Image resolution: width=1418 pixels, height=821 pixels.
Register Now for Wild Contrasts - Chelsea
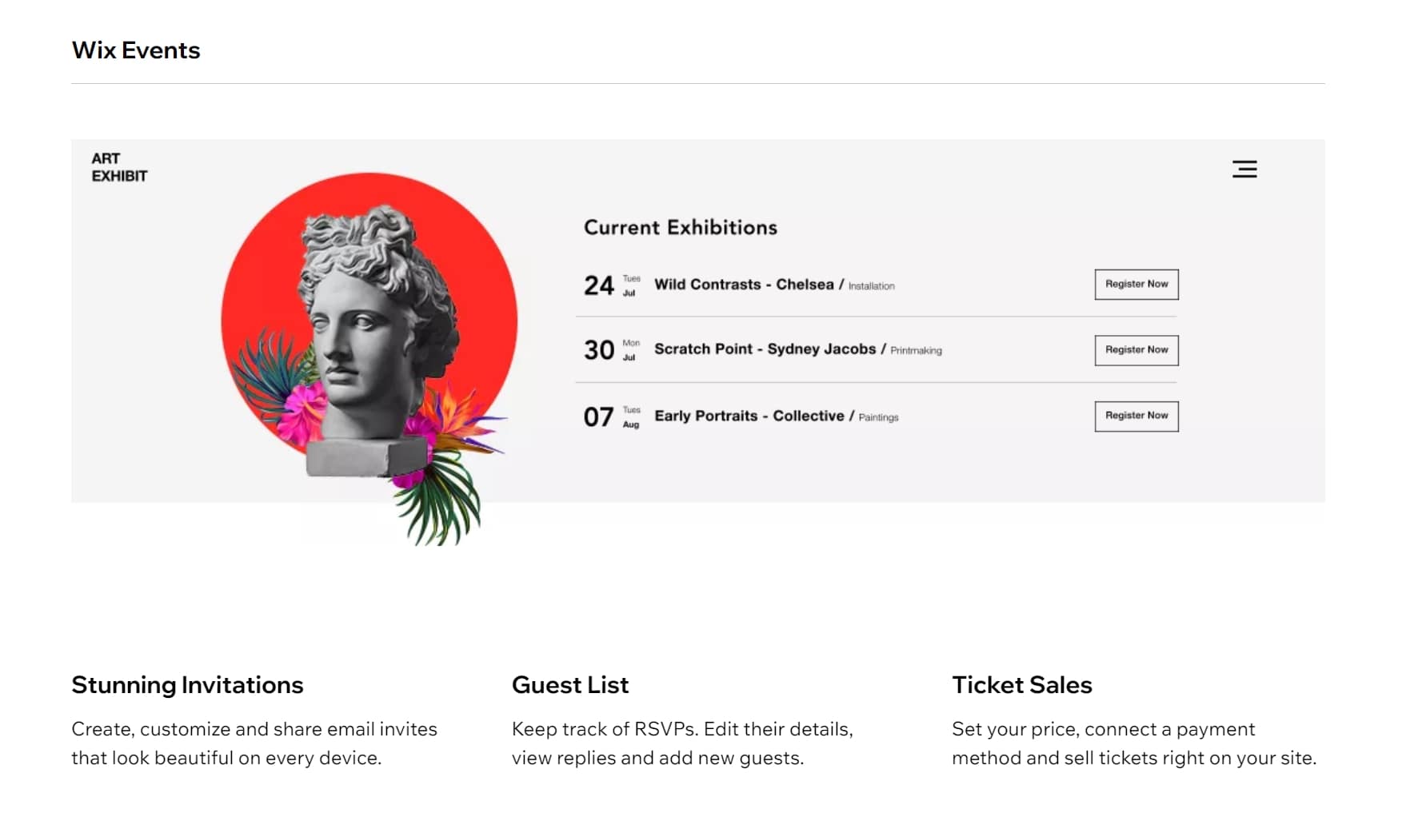[x=1136, y=284]
